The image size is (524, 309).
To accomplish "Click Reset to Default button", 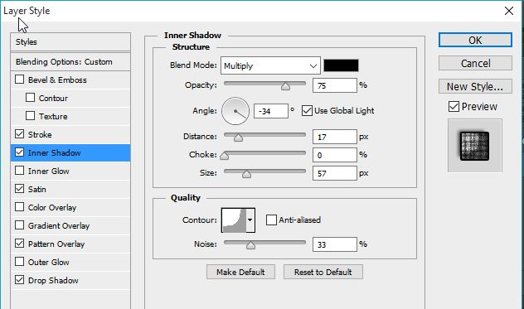I will [x=323, y=272].
